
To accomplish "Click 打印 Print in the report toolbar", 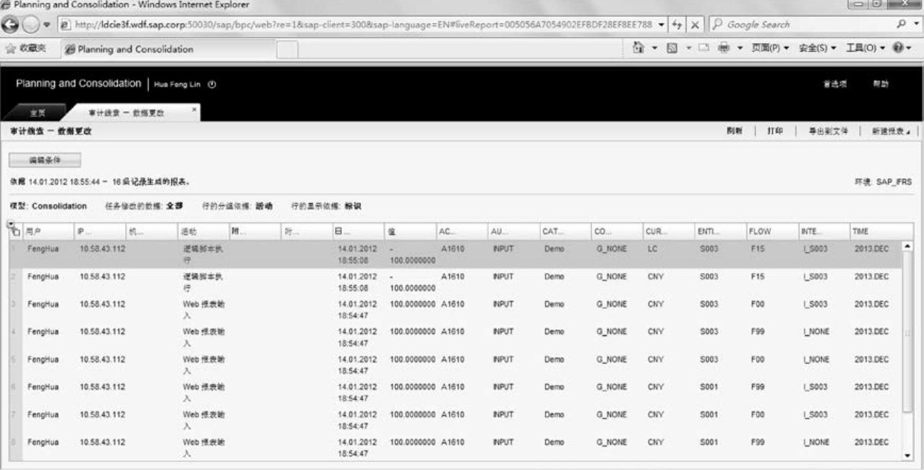I will [775, 131].
